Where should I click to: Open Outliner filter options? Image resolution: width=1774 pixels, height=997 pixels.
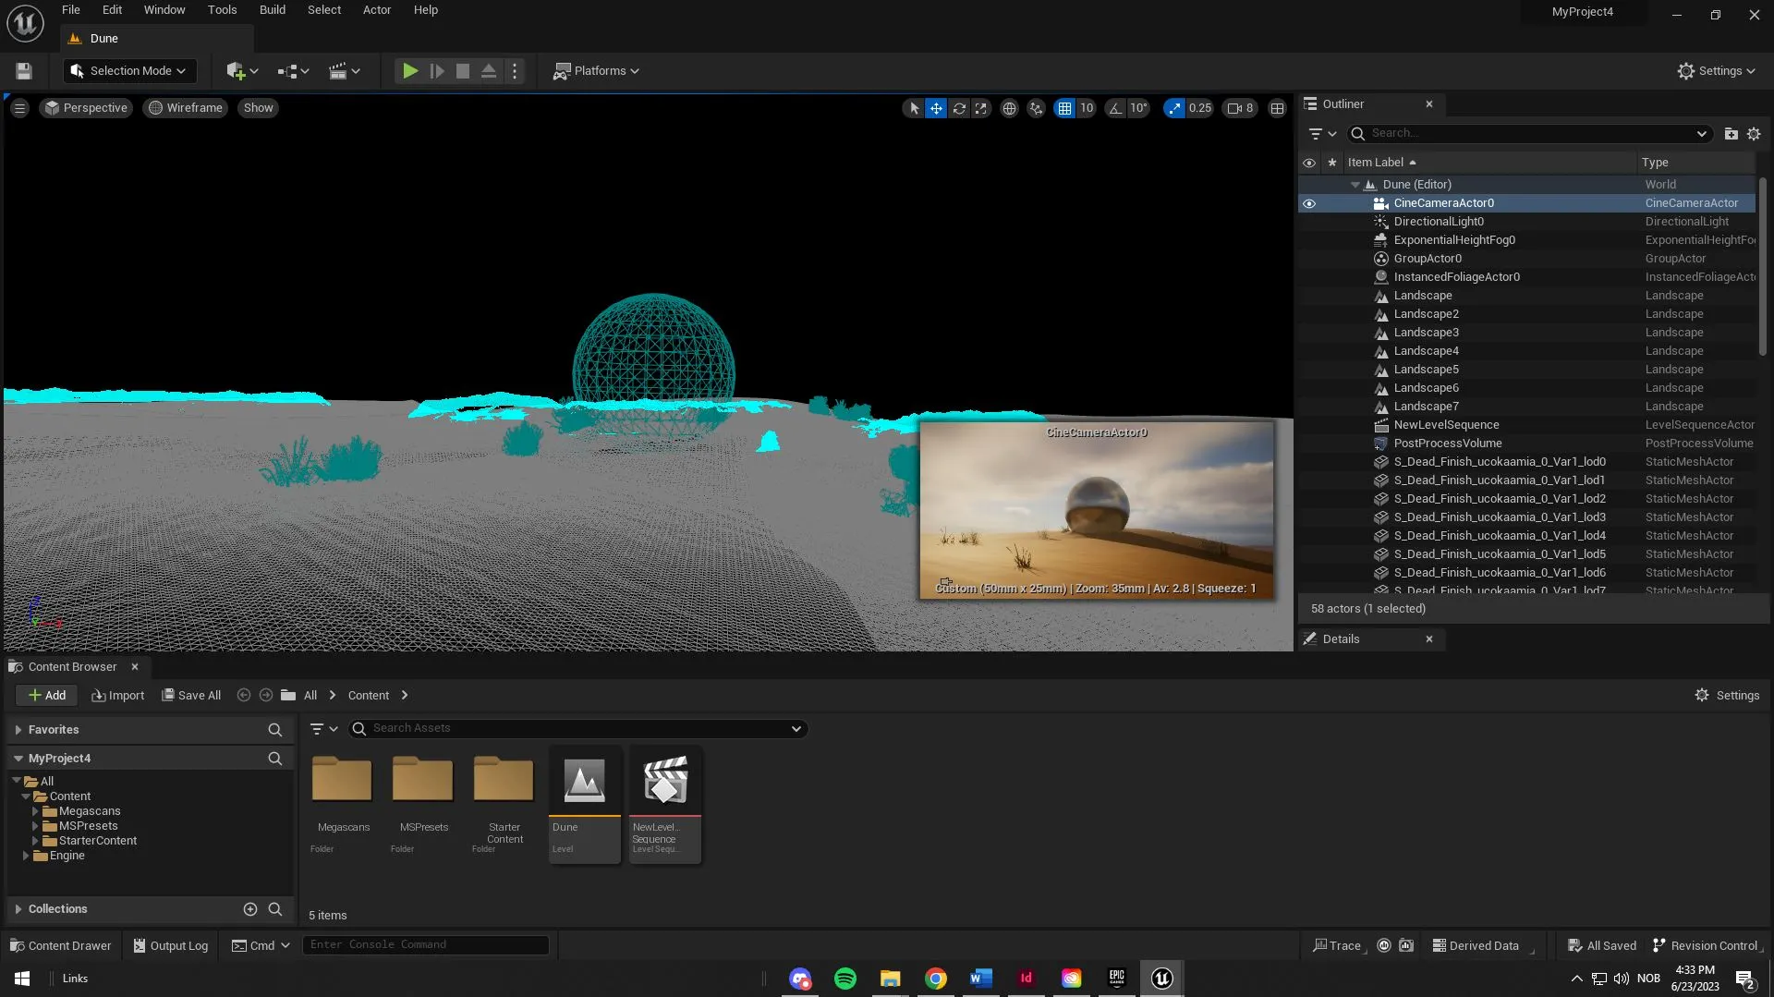tap(1322, 134)
